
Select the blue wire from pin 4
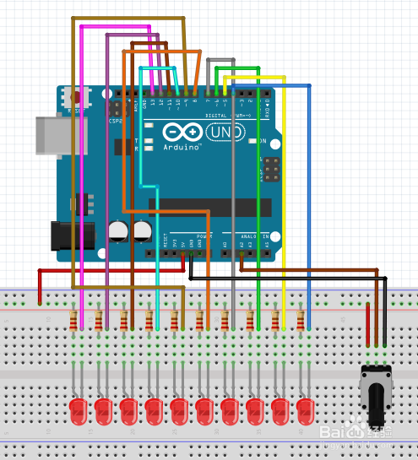pos(309,205)
